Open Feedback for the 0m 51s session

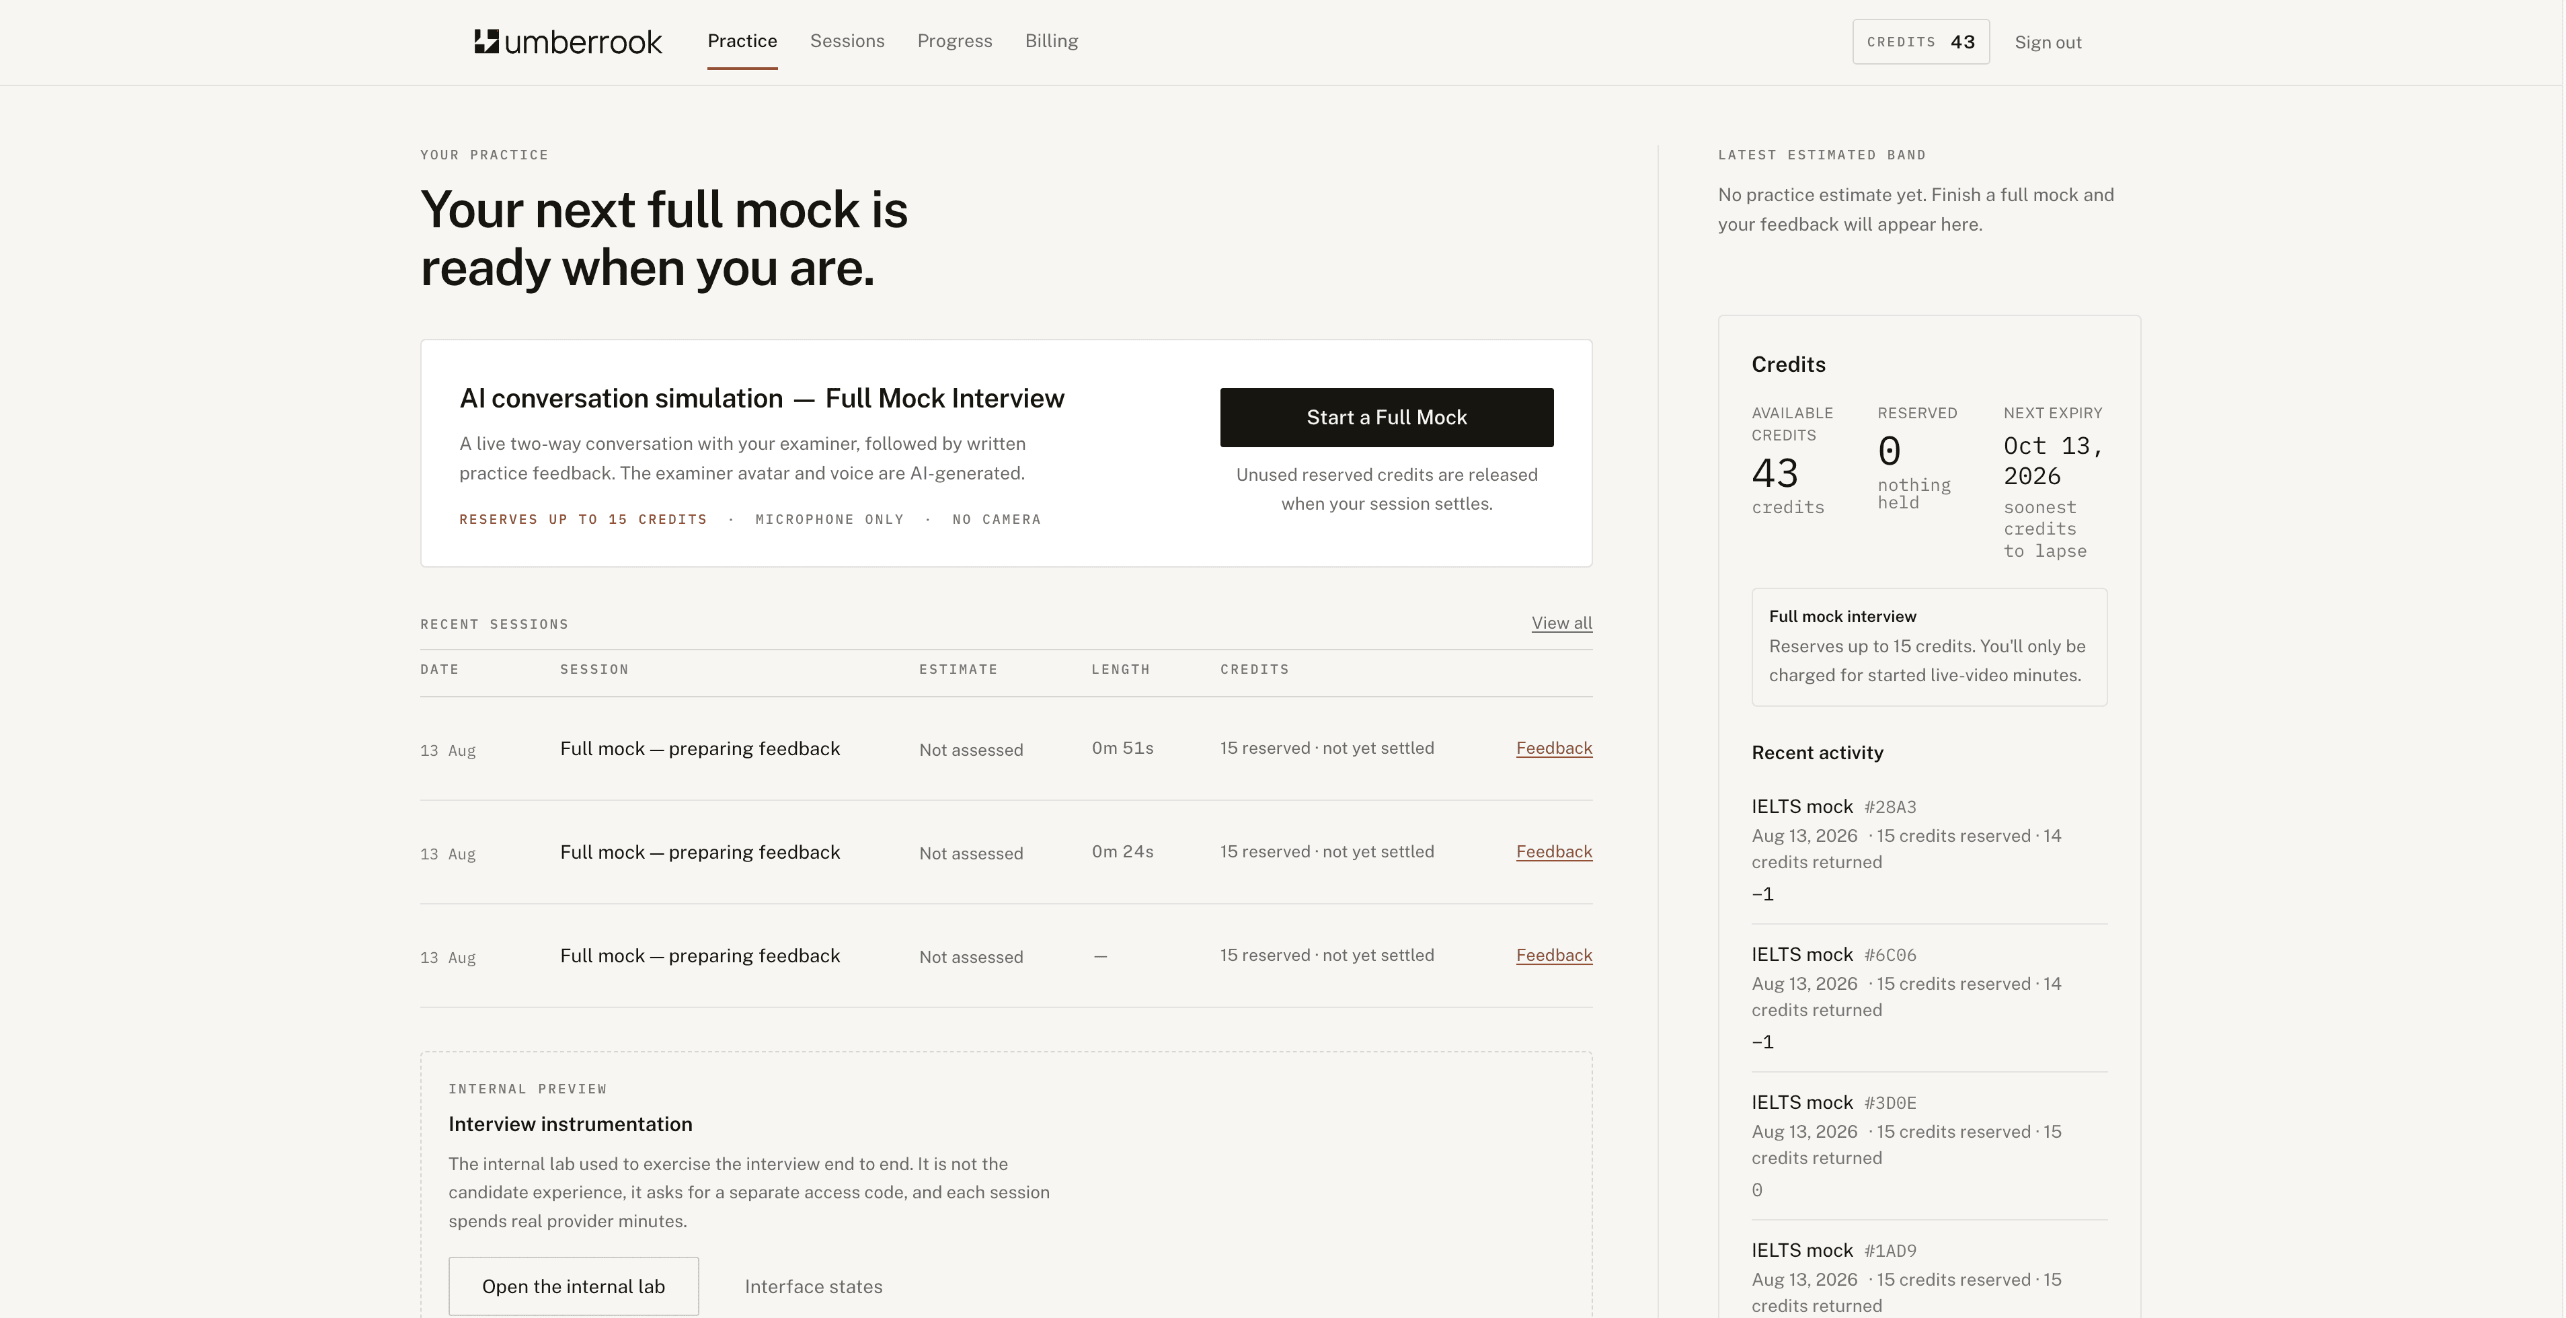1553,748
